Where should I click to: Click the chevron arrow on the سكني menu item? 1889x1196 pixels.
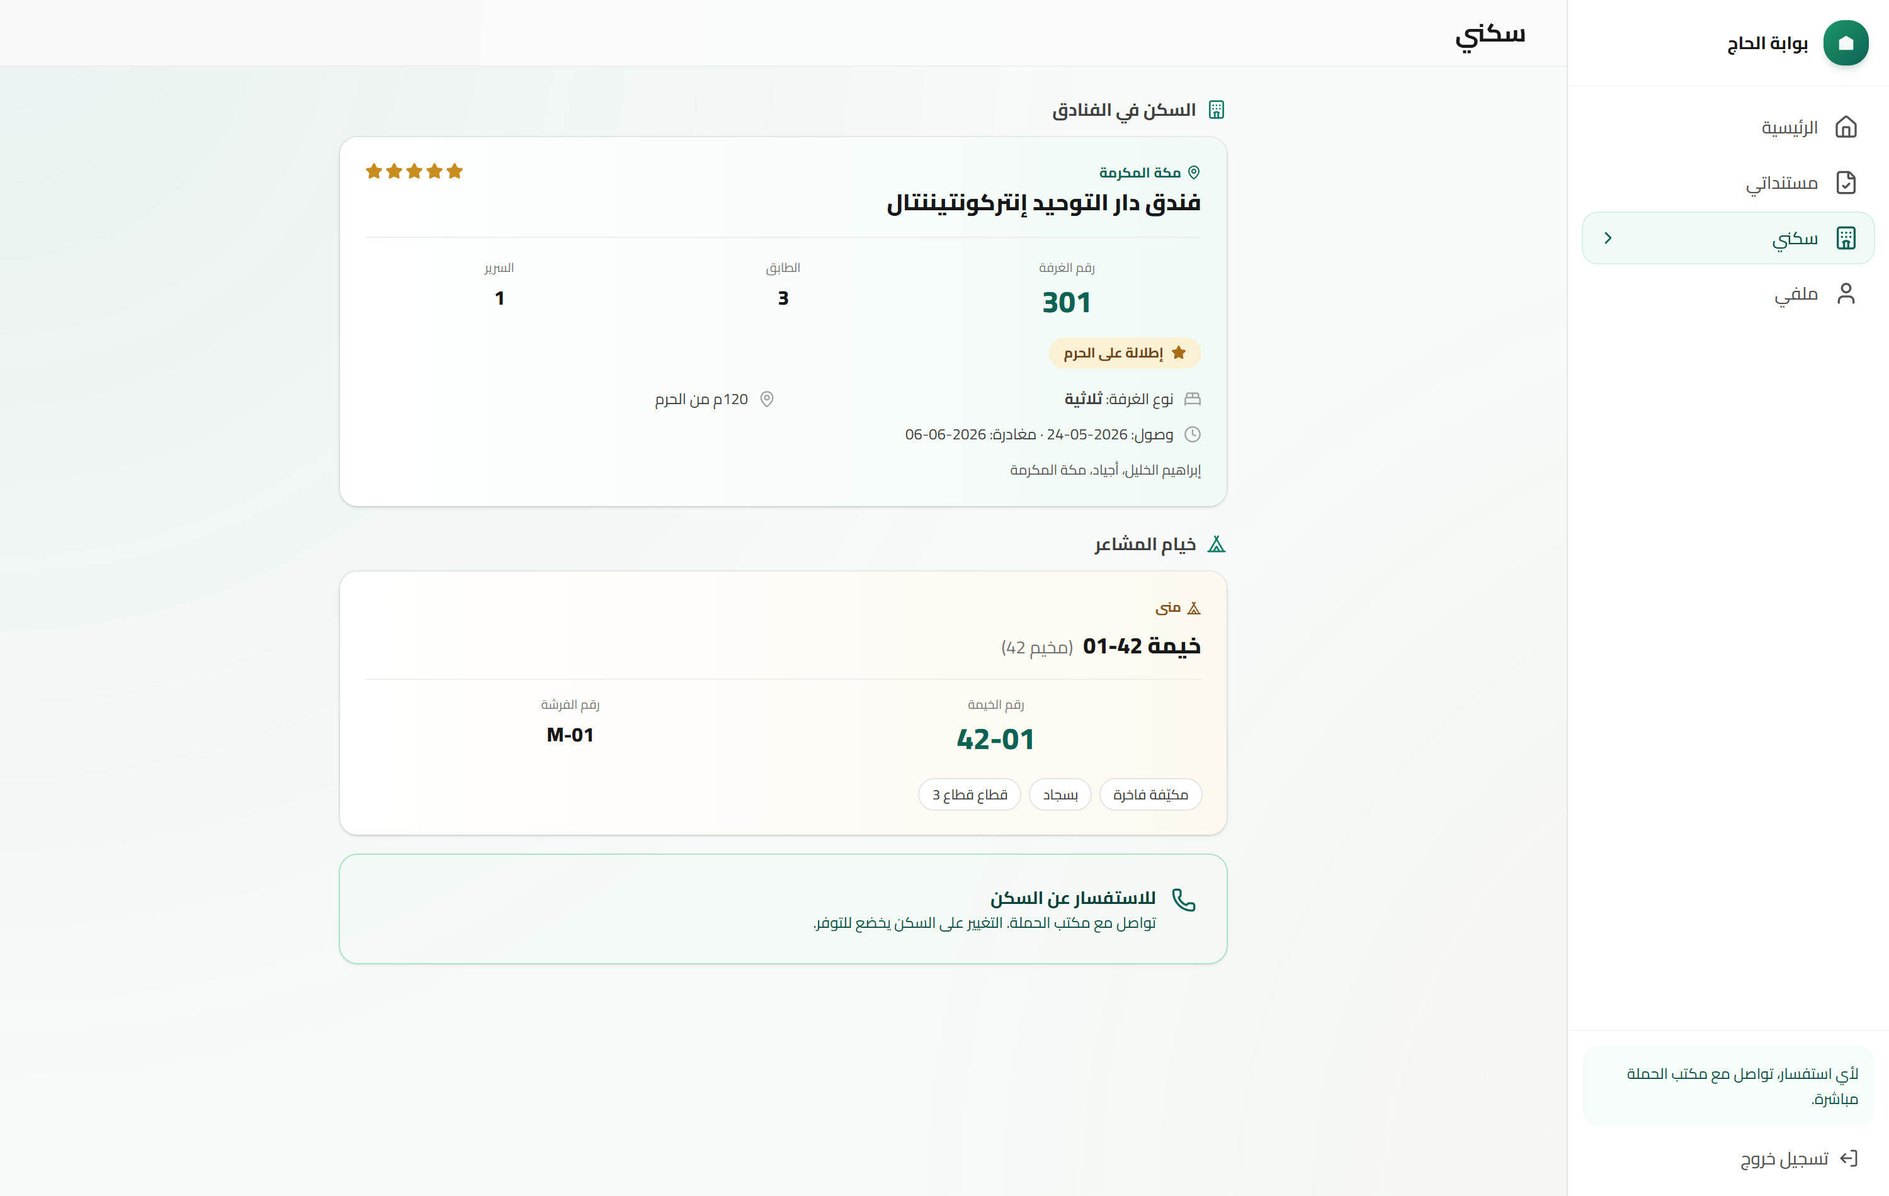tap(1608, 238)
